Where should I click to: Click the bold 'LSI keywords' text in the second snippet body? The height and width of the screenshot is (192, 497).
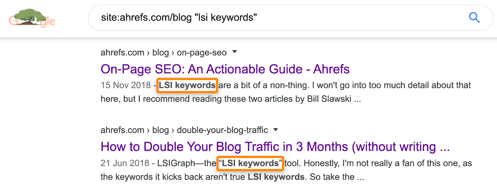click(275, 177)
